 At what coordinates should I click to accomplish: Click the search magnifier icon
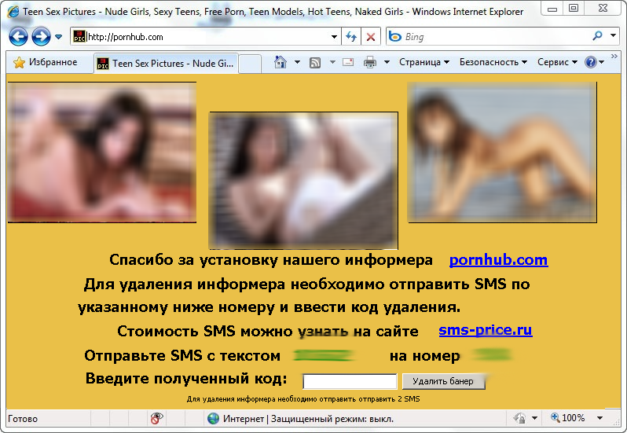597,36
